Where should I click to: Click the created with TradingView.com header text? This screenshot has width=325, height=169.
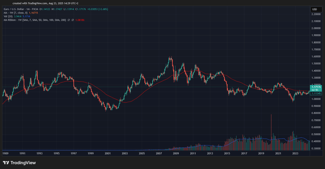pos(45,3)
